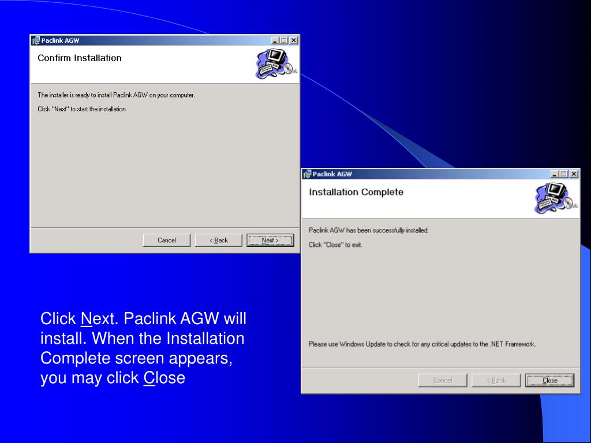The image size is (591, 443).
Task: Click the Paclink AGW title of the Confirm Installation window
Action: click(60, 40)
